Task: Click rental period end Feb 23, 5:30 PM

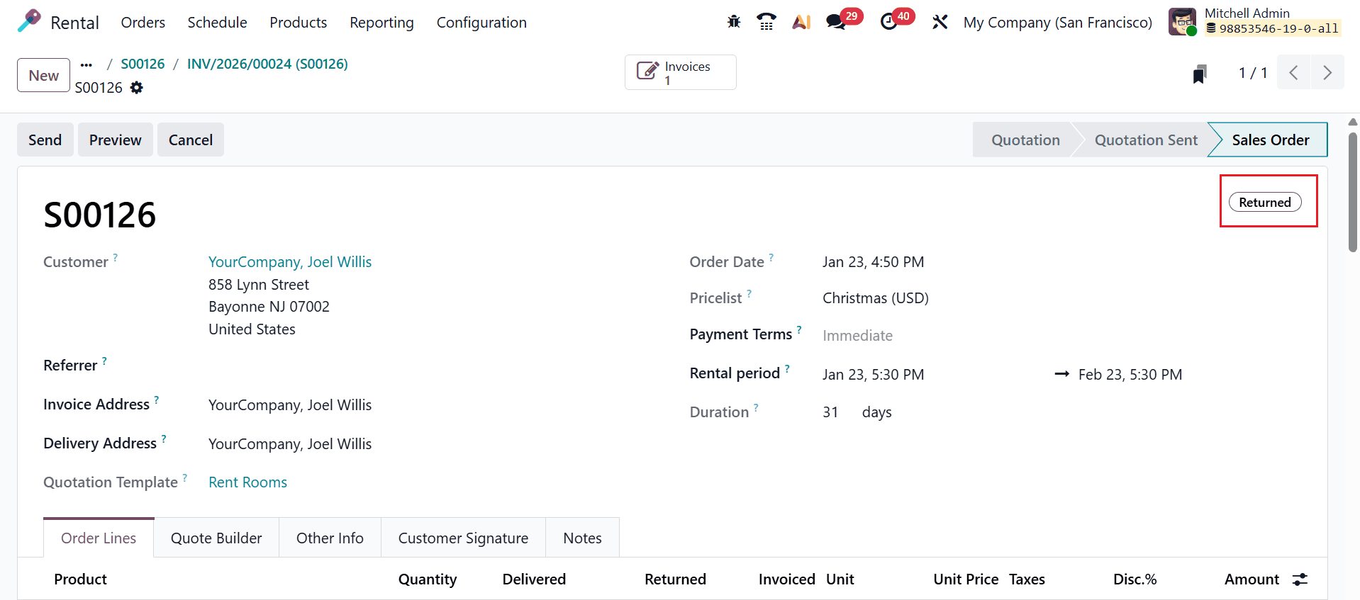Action: pos(1130,374)
